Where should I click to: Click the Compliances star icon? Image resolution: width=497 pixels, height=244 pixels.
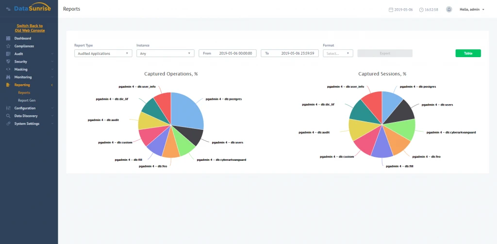(x=8, y=46)
